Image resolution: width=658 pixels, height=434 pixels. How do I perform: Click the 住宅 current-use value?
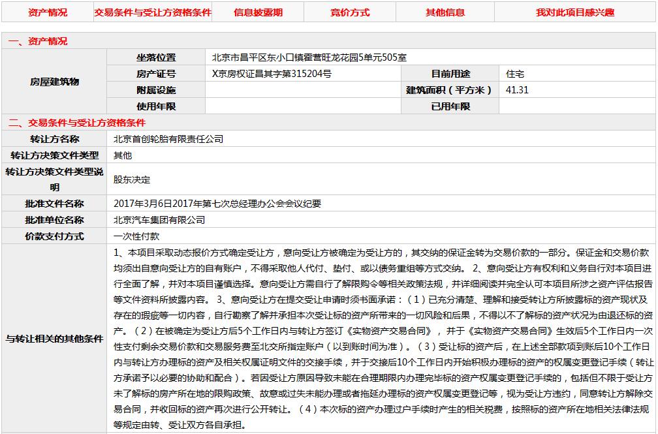[515, 74]
